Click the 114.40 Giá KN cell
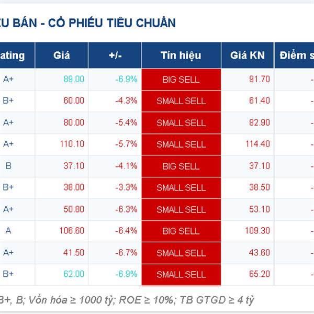The width and height of the screenshot is (314, 314). pos(257,144)
